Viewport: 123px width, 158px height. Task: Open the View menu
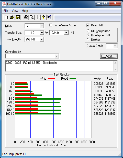pos(15,11)
